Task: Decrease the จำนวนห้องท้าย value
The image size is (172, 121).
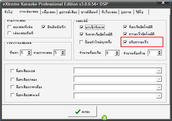Action: pos(160,54)
